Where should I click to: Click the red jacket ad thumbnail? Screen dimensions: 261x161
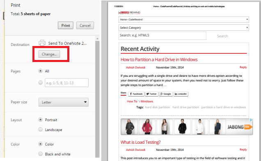pyautogui.click(x=147, y=126)
